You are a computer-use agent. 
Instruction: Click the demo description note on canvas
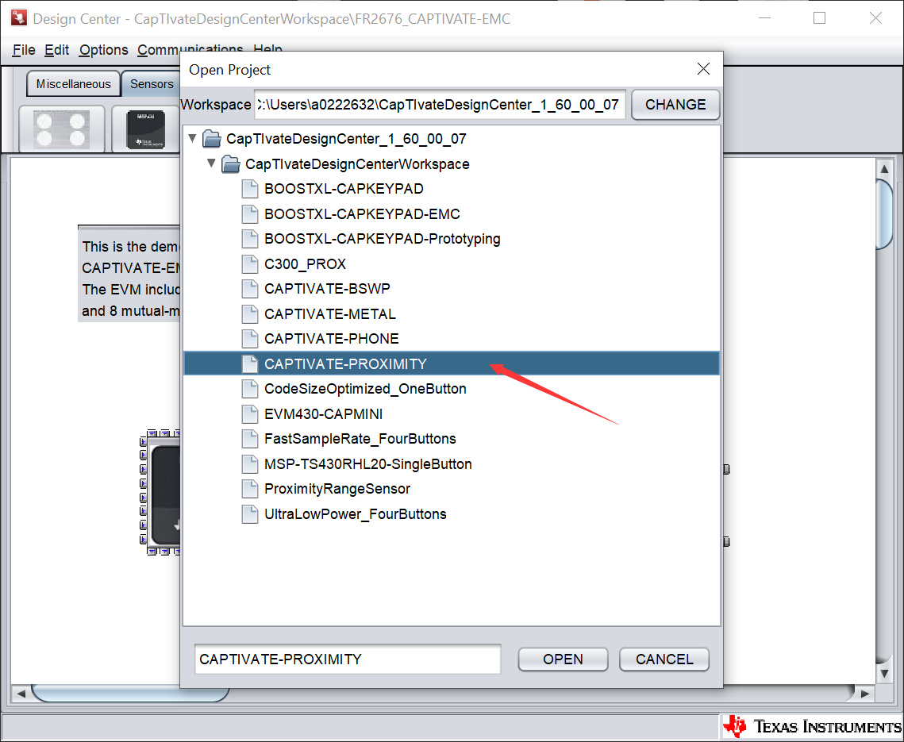pyautogui.click(x=129, y=274)
